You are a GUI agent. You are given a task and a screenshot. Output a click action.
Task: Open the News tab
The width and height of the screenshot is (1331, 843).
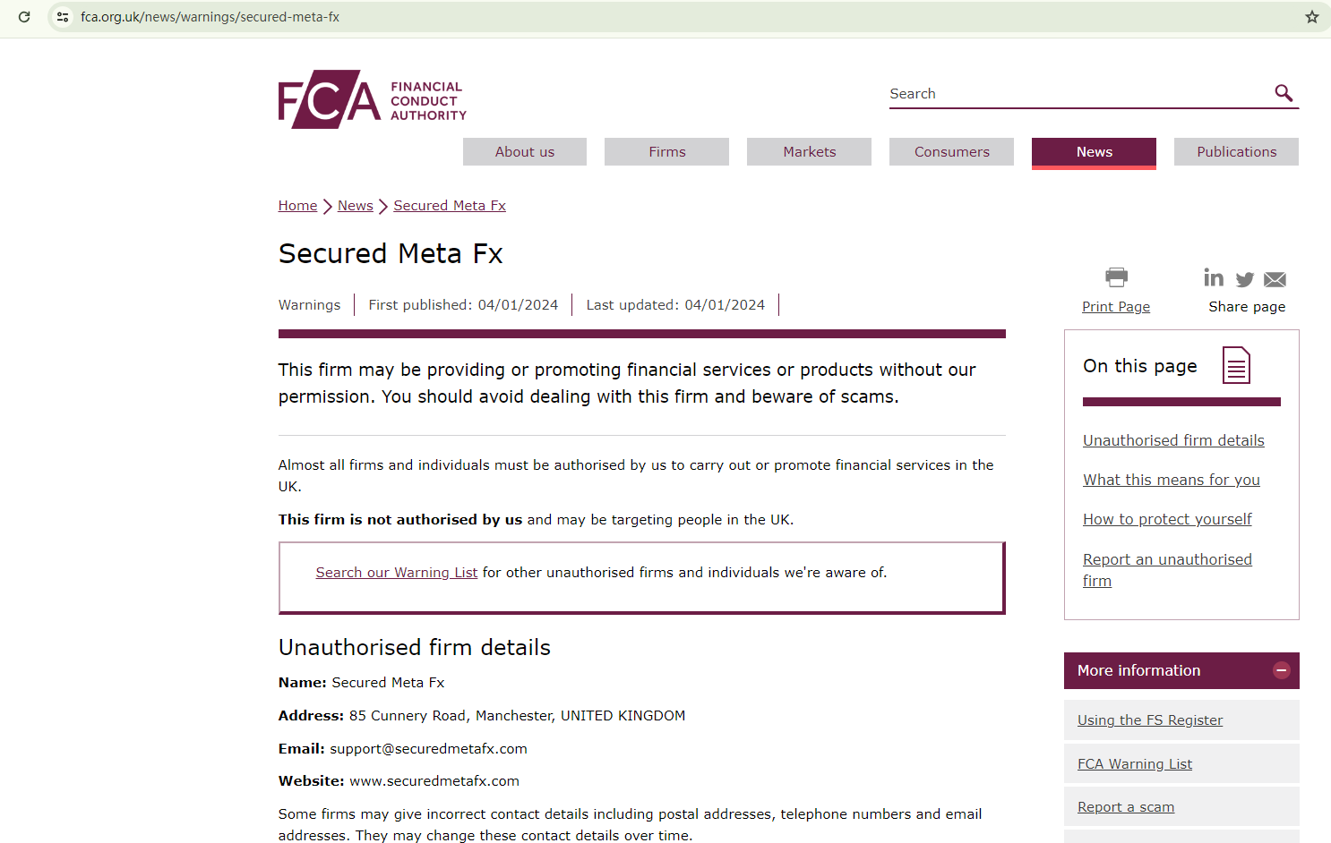[x=1094, y=152]
